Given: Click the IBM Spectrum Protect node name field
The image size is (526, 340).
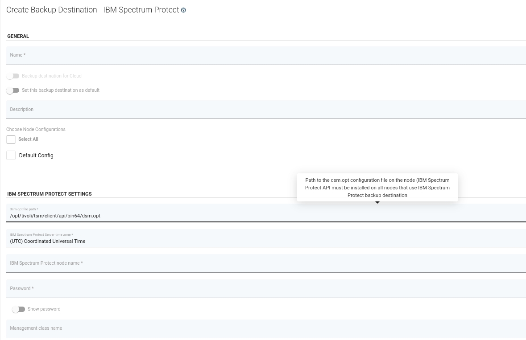Looking at the screenshot, I should click(266, 263).
